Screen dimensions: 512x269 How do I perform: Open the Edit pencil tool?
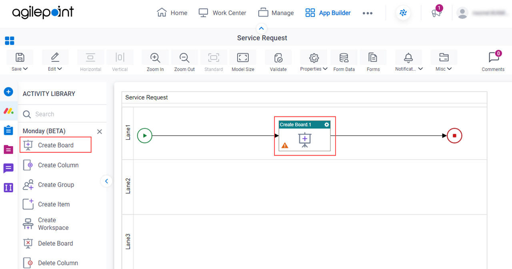coord(55,57)
